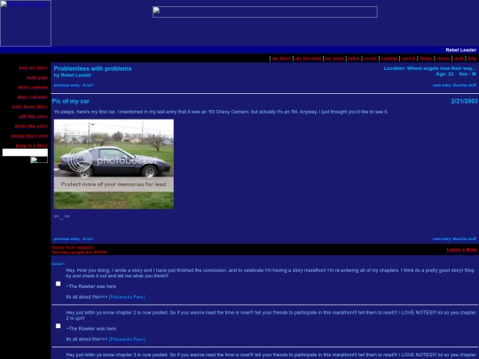Image resolution: width=479 pixels, height=359 pixels.
Task: Open previous entry link in the diary header
Action: 74,85
